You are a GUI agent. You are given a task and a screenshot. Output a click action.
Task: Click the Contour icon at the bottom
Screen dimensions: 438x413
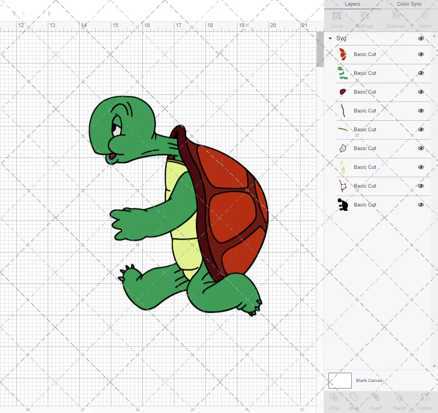(x=424, y=397)
